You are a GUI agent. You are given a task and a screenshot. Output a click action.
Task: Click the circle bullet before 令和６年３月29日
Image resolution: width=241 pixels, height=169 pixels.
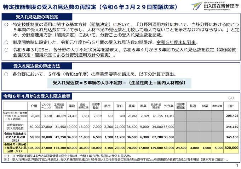[6, 50]
